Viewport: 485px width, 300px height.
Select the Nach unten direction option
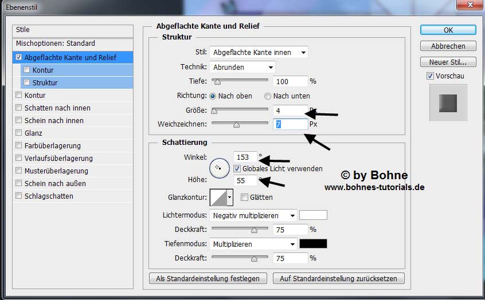tap(268, 96)
